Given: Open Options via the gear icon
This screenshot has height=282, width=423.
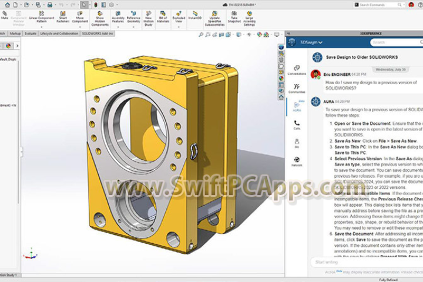Looking at the screenshot, I should pos(112,5).
